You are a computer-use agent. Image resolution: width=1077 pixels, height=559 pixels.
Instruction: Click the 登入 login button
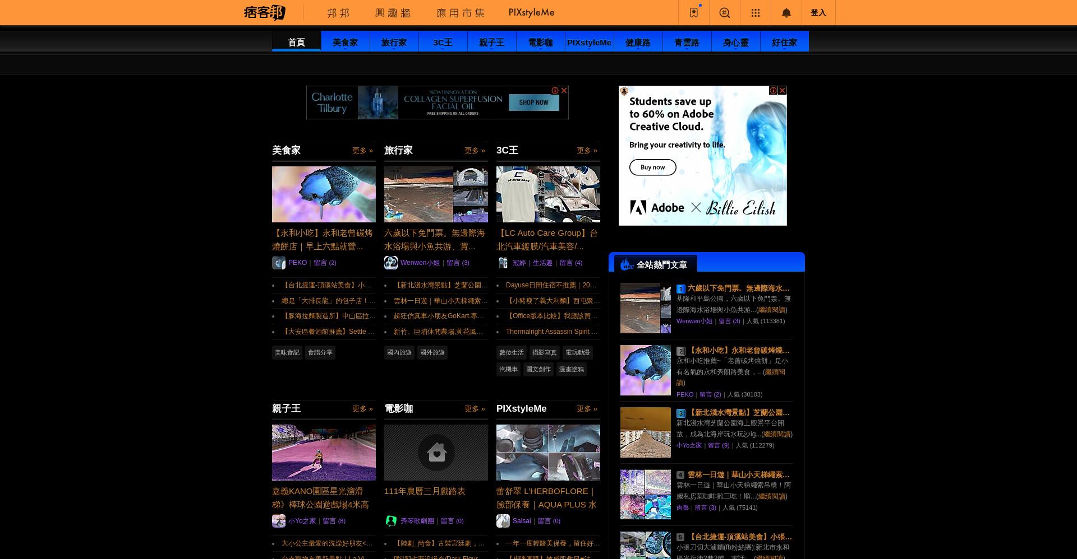818,12
